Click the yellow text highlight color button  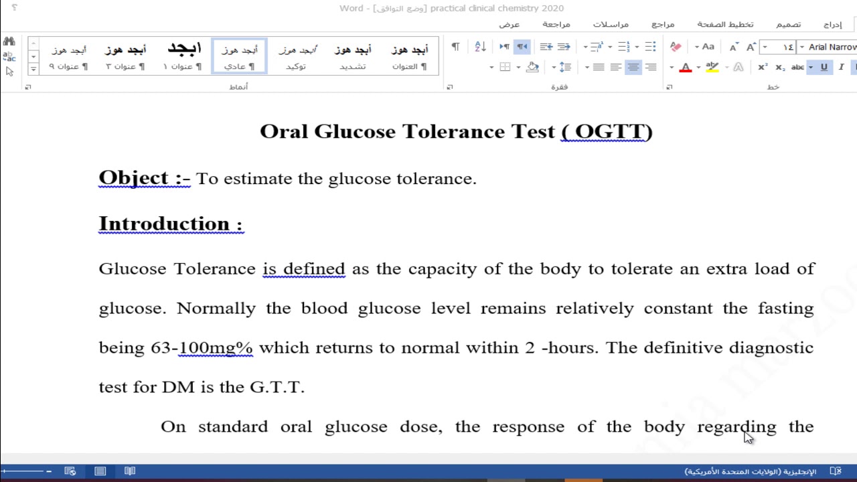712,67
